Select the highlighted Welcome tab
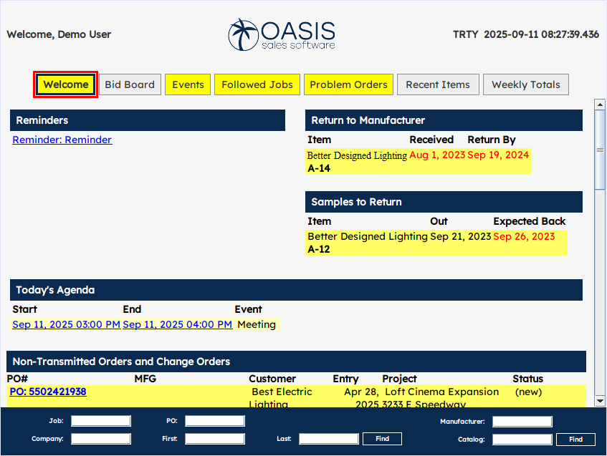 pos(64,84)
